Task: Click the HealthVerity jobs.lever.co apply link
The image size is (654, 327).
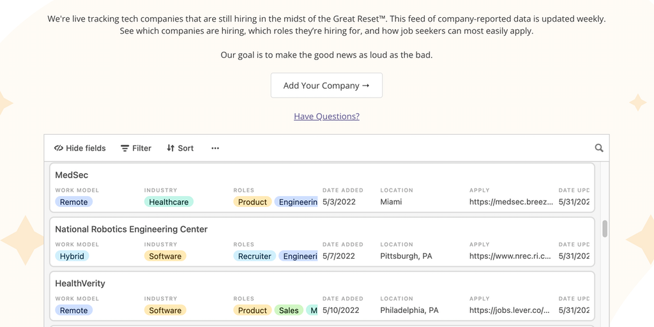Action: coord(509,310)
